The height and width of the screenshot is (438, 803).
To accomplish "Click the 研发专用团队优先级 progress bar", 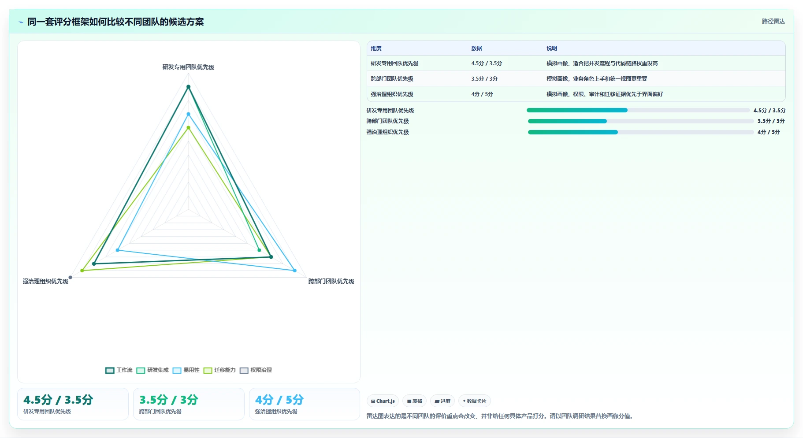I will [638, 110].
